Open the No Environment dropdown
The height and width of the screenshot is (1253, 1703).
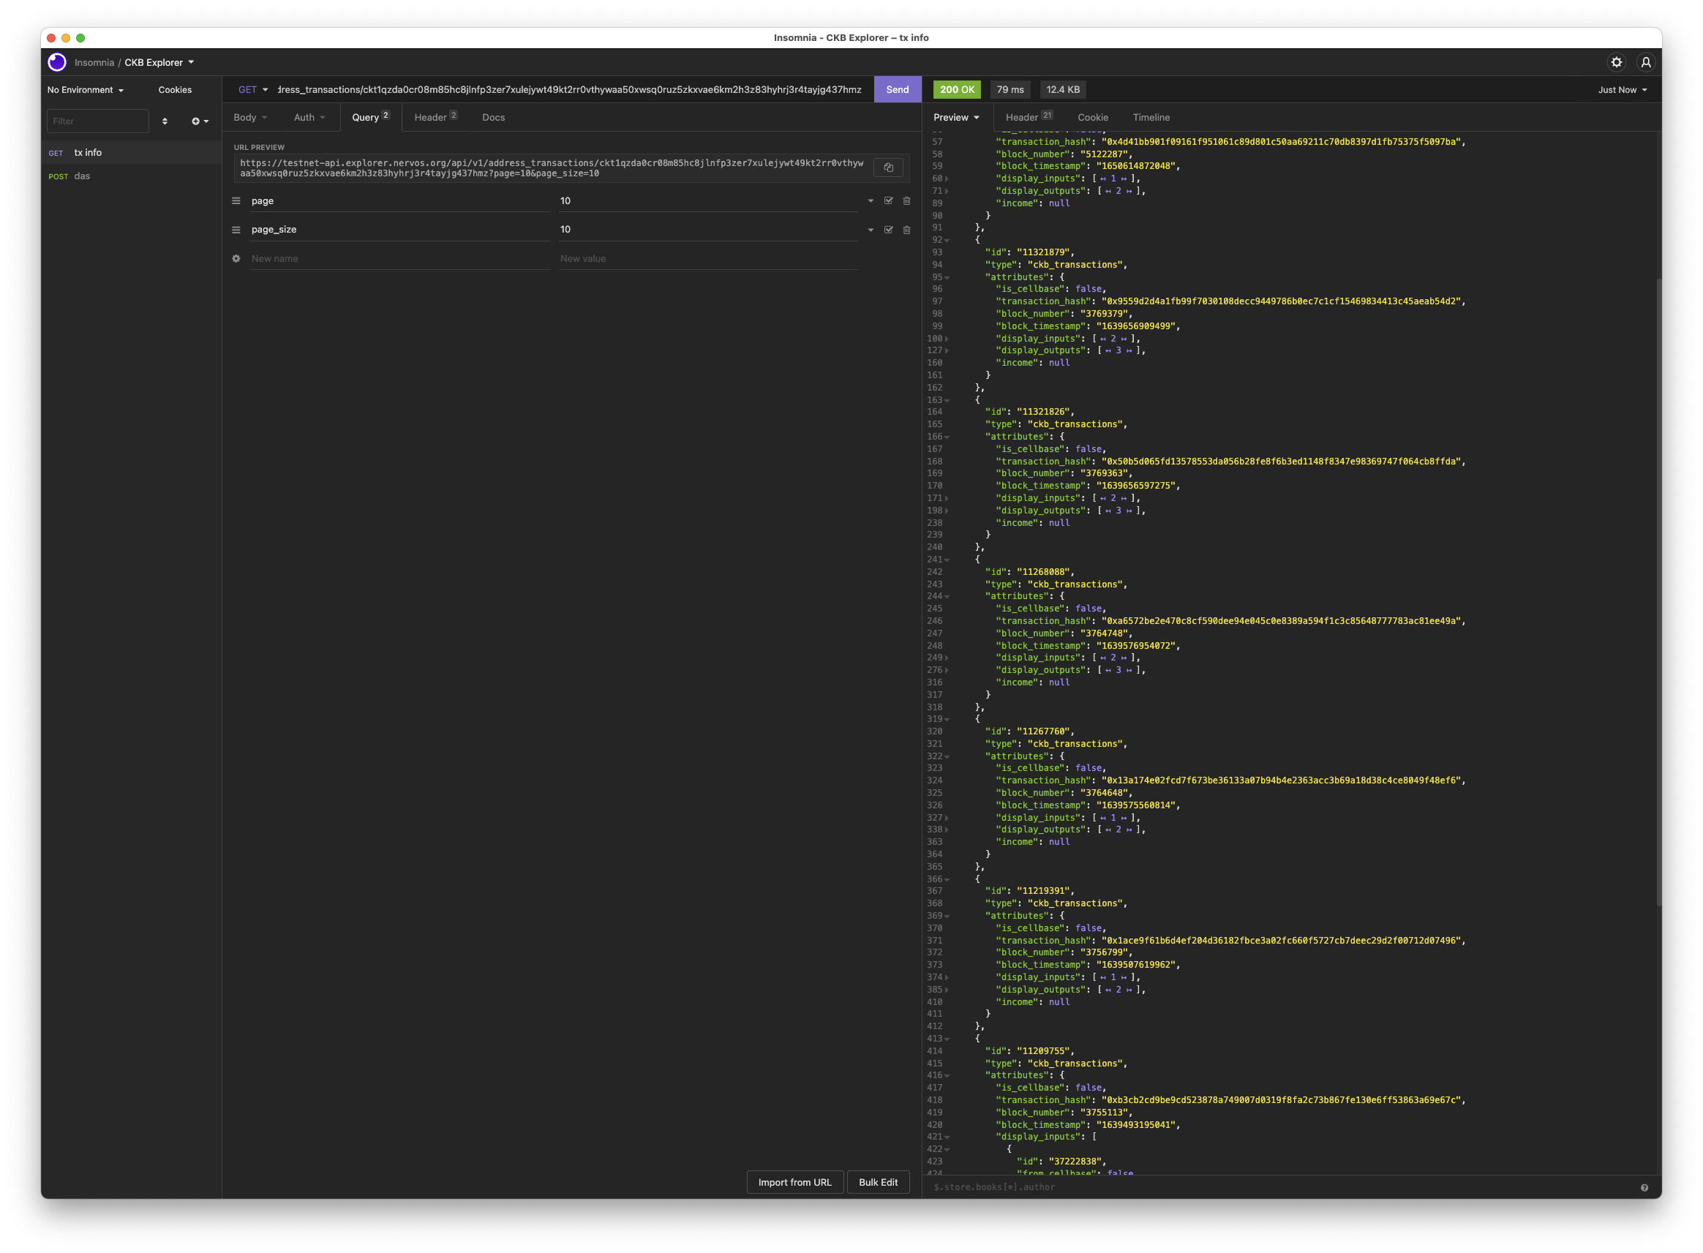coord(85,89)
